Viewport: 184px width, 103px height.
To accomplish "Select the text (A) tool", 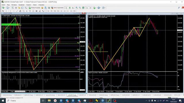I will tap(27, 11).
